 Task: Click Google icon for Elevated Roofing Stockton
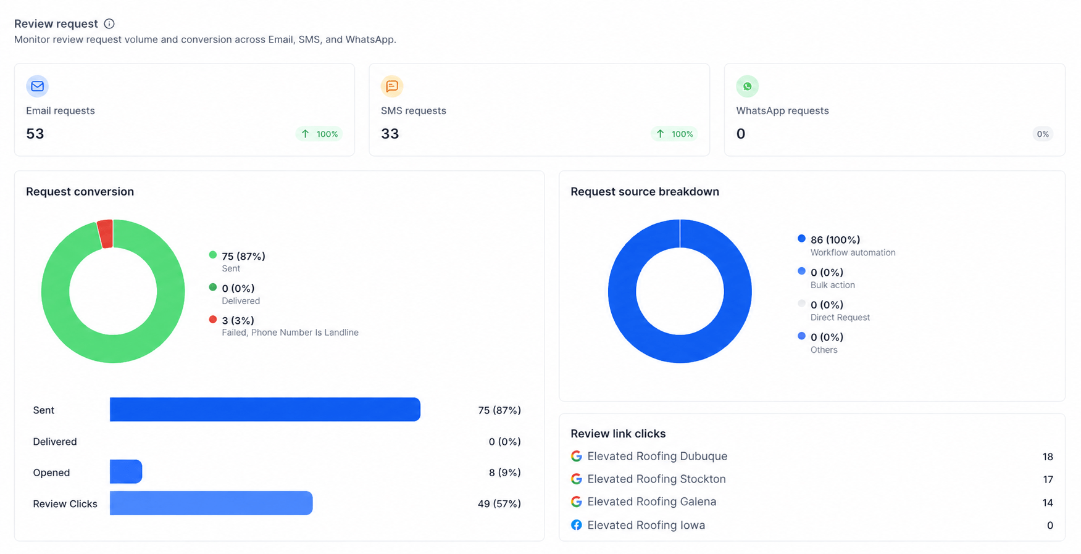[x=577, y=479]
